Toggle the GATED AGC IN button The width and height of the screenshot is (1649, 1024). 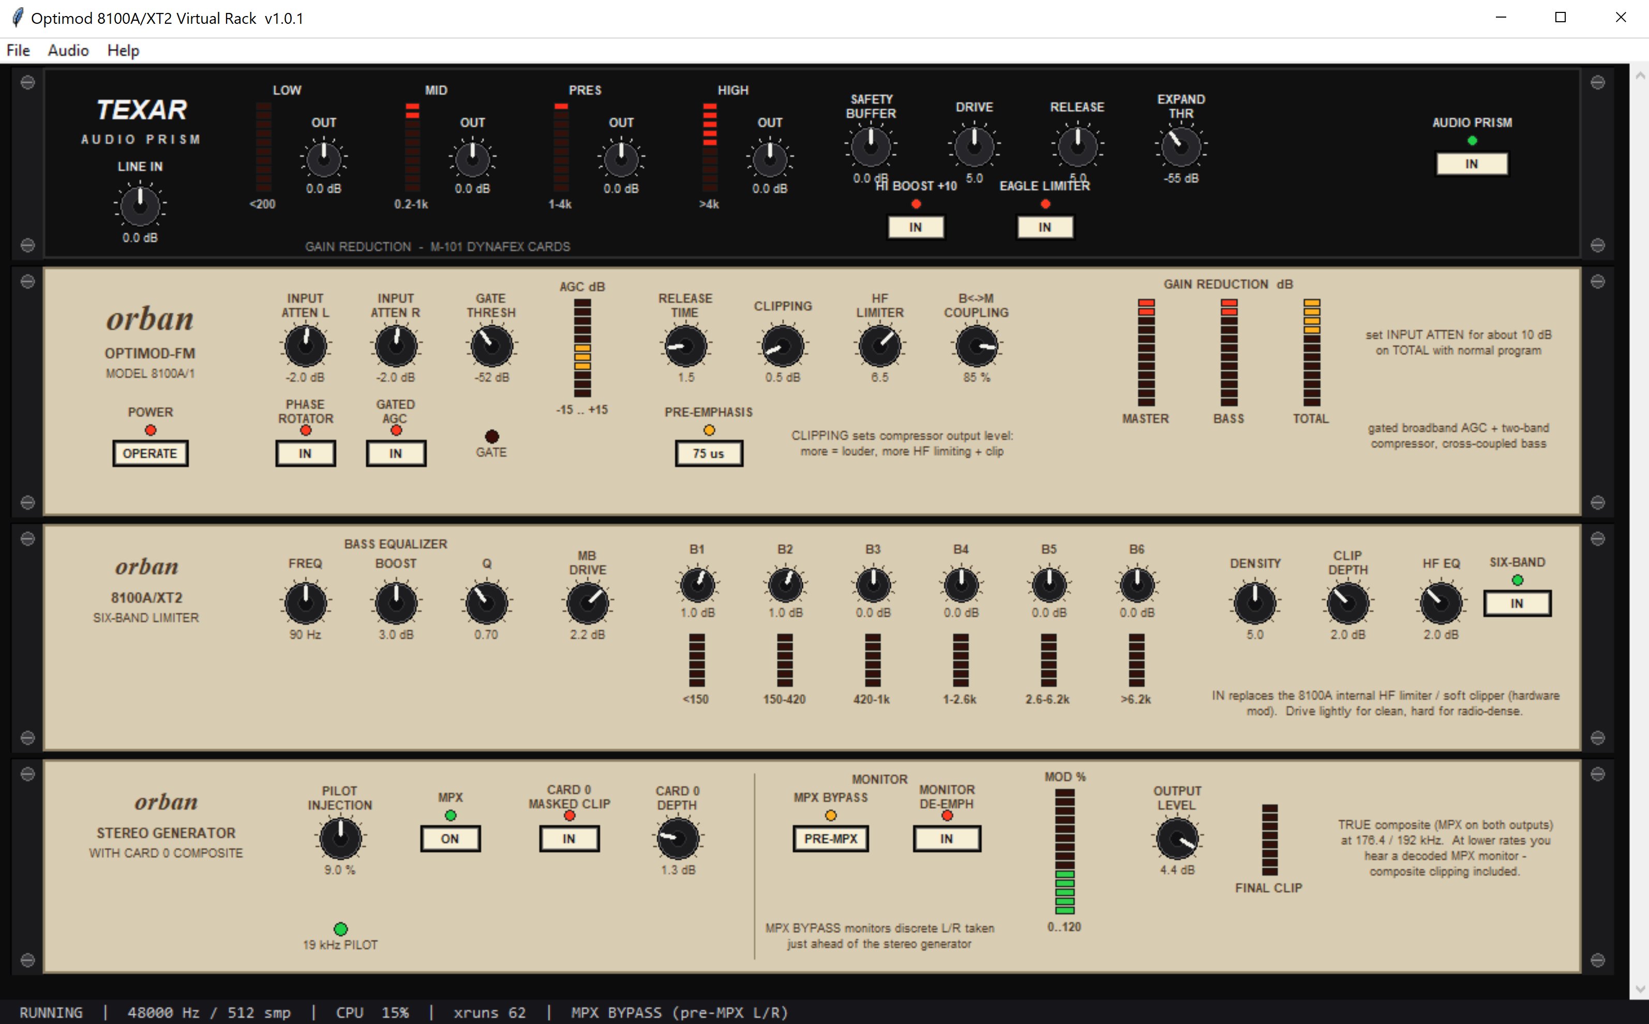(396, 454)
